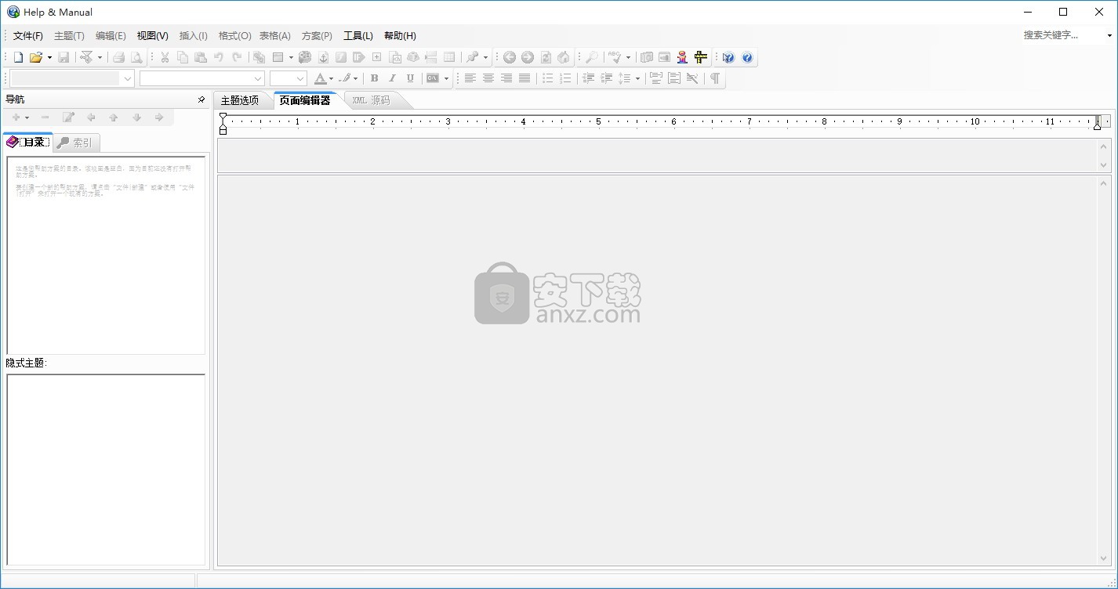This screenshot has height=589, width=1118.
Task: Click the Help context pointer icon
Action: pyautogui.click(x=728, y=57)
